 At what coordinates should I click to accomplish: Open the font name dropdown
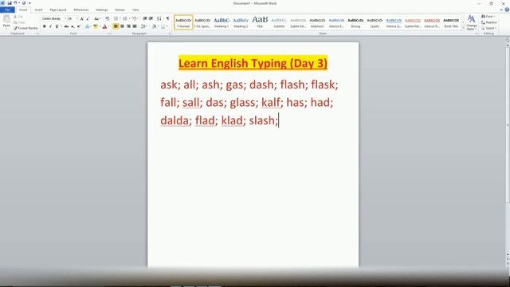click(x=65, y=19)
